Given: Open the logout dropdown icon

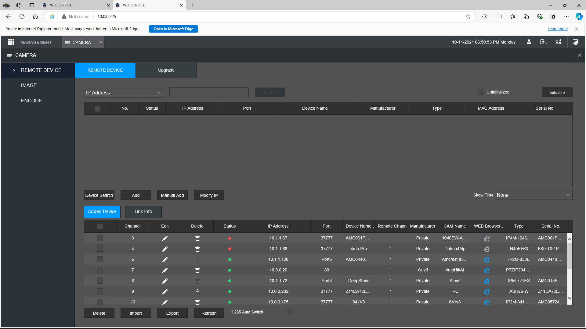Looking at the screenshot, I should (x=544, y=42).
